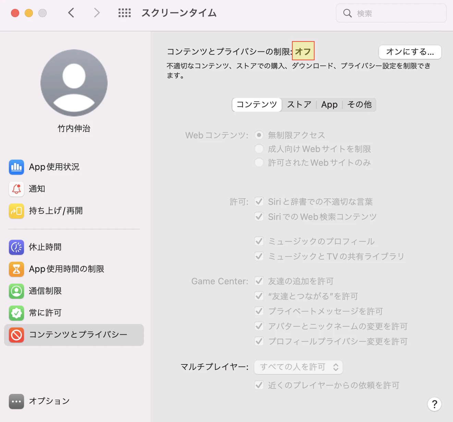The height and width of the screenshot is (422, 453).
Task: Go back with the left chevron
Action: [x=71, y=13]
